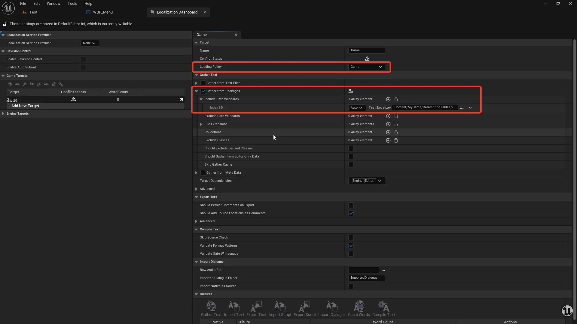577x324 pixels.
Task: Open the Loading Policy Game dropdown
Action: 367,67
